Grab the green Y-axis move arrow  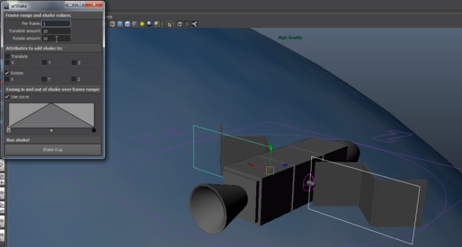pyautogui.click(x=271, y=146)
